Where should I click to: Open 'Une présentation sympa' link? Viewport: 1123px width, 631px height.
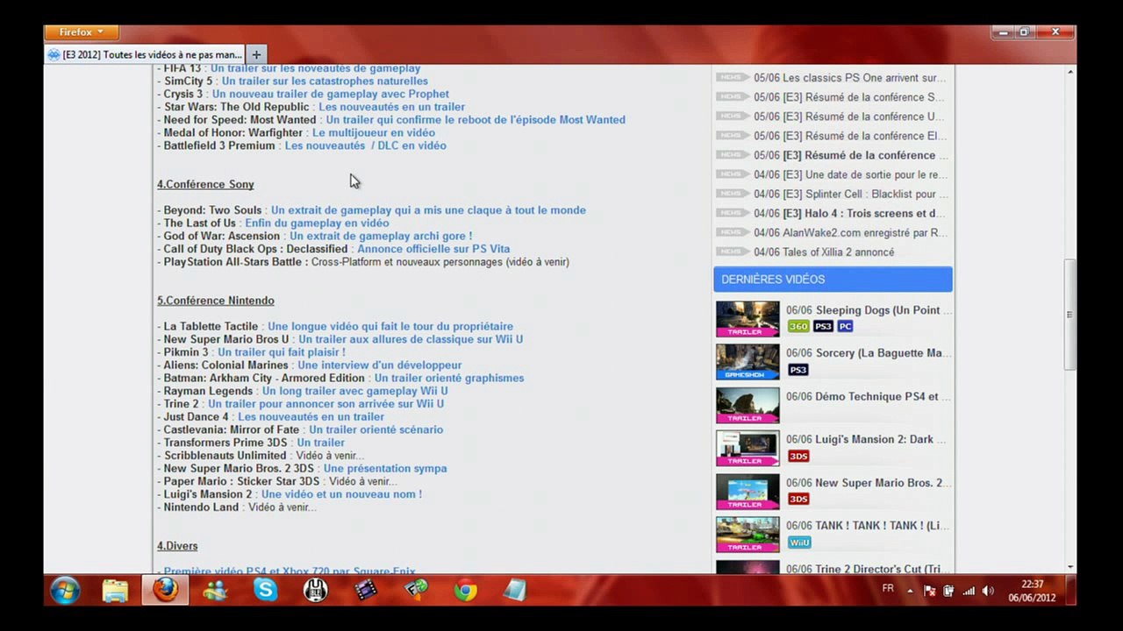click(x=385, y=468)
